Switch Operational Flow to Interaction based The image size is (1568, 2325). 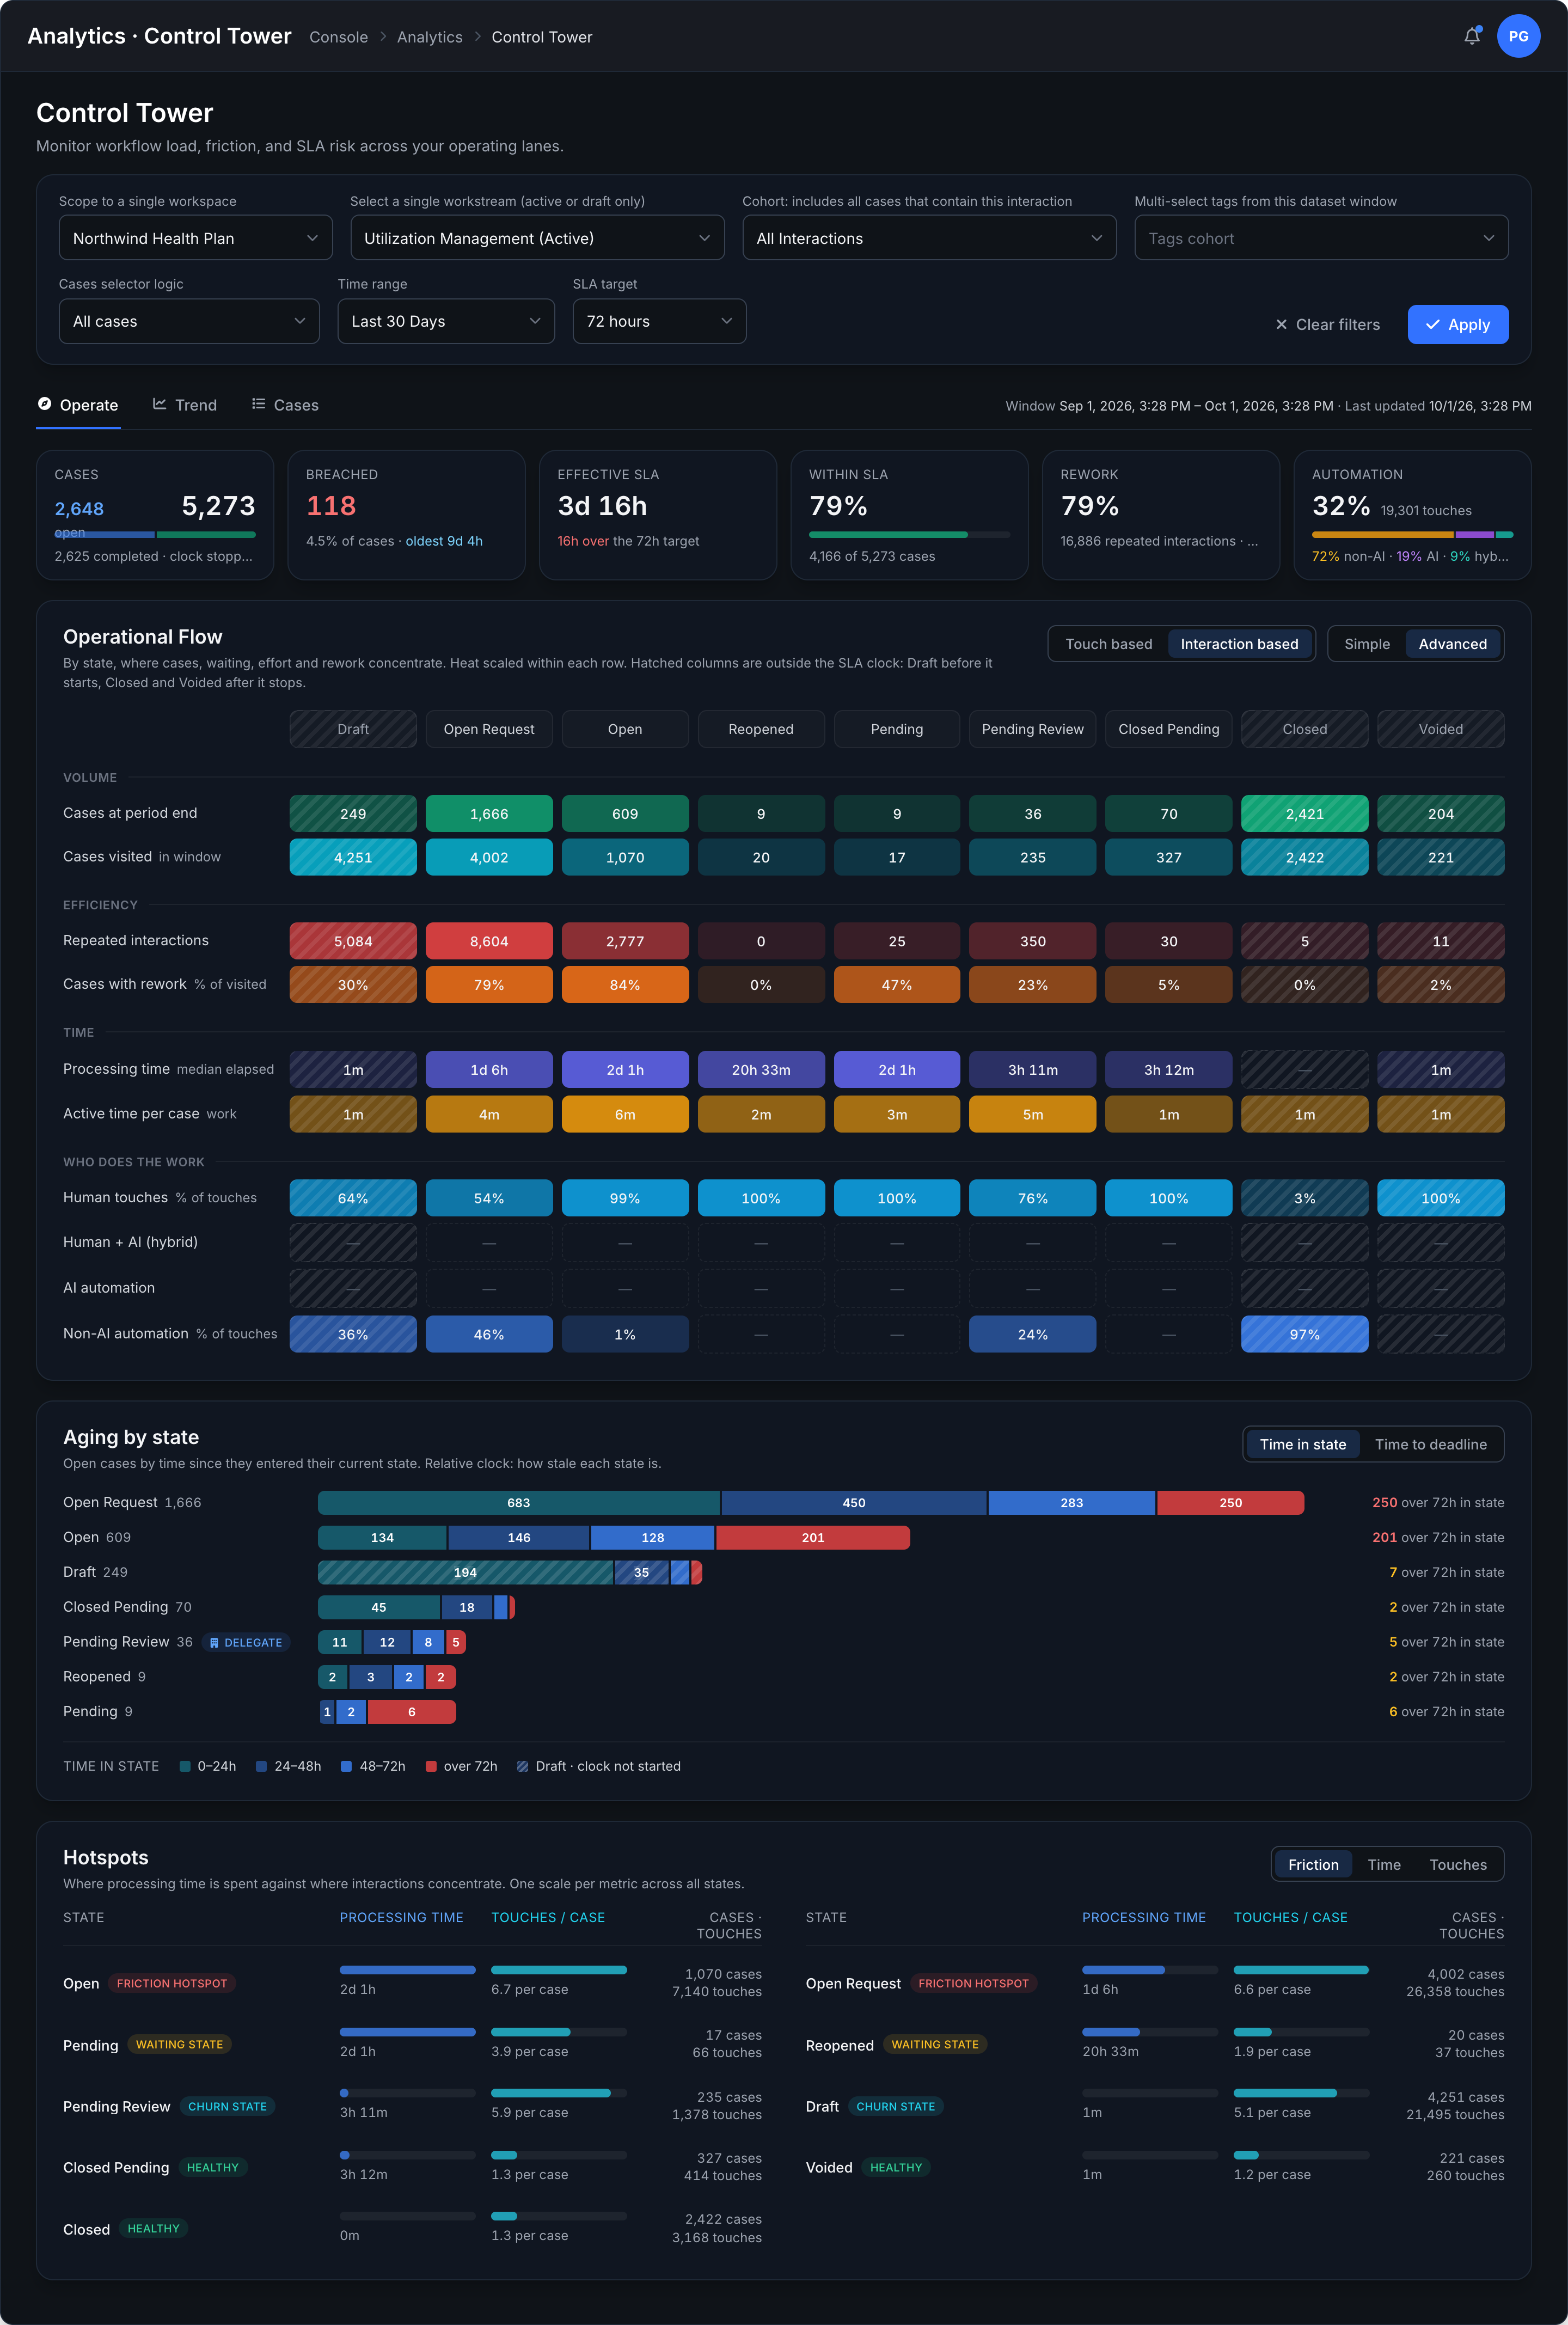(x=1239, y=644)
